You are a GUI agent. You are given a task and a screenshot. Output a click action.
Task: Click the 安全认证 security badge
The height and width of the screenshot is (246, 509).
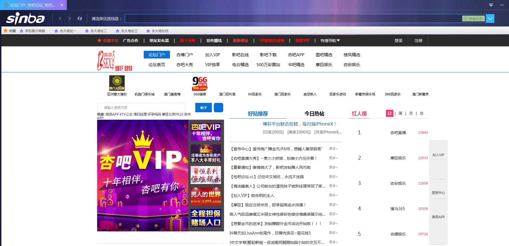[x=474, y=18]
